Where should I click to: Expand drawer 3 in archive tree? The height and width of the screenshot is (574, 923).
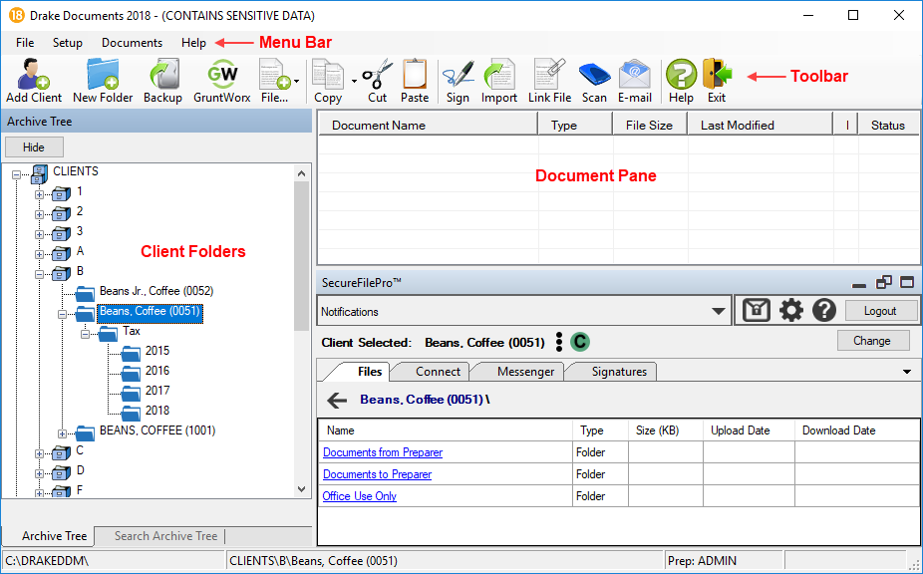tap(39, 235)
